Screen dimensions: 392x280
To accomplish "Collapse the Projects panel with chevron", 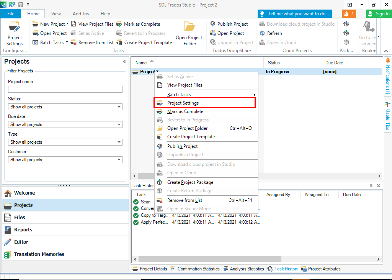I will 124,62.
